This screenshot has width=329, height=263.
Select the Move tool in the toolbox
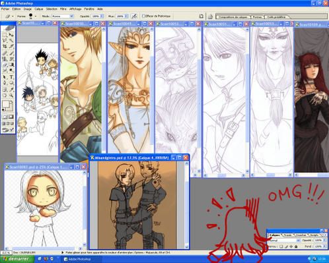(x=11, y=35)
